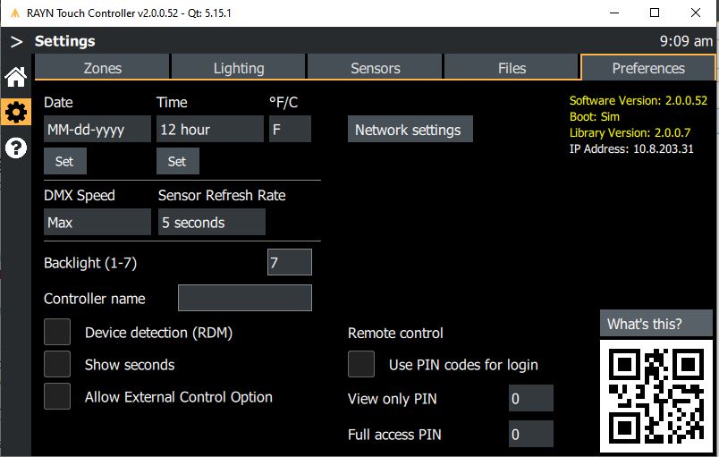
Task: Click the Library Version: 2.0.0.7 text
Action: tap(630, 132)
